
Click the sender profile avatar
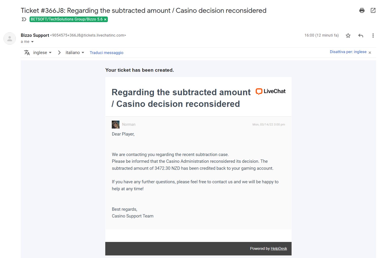[x=10, y=39]
